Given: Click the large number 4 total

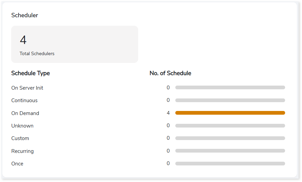Looking at the screenshot, I should tap(23, 40).
